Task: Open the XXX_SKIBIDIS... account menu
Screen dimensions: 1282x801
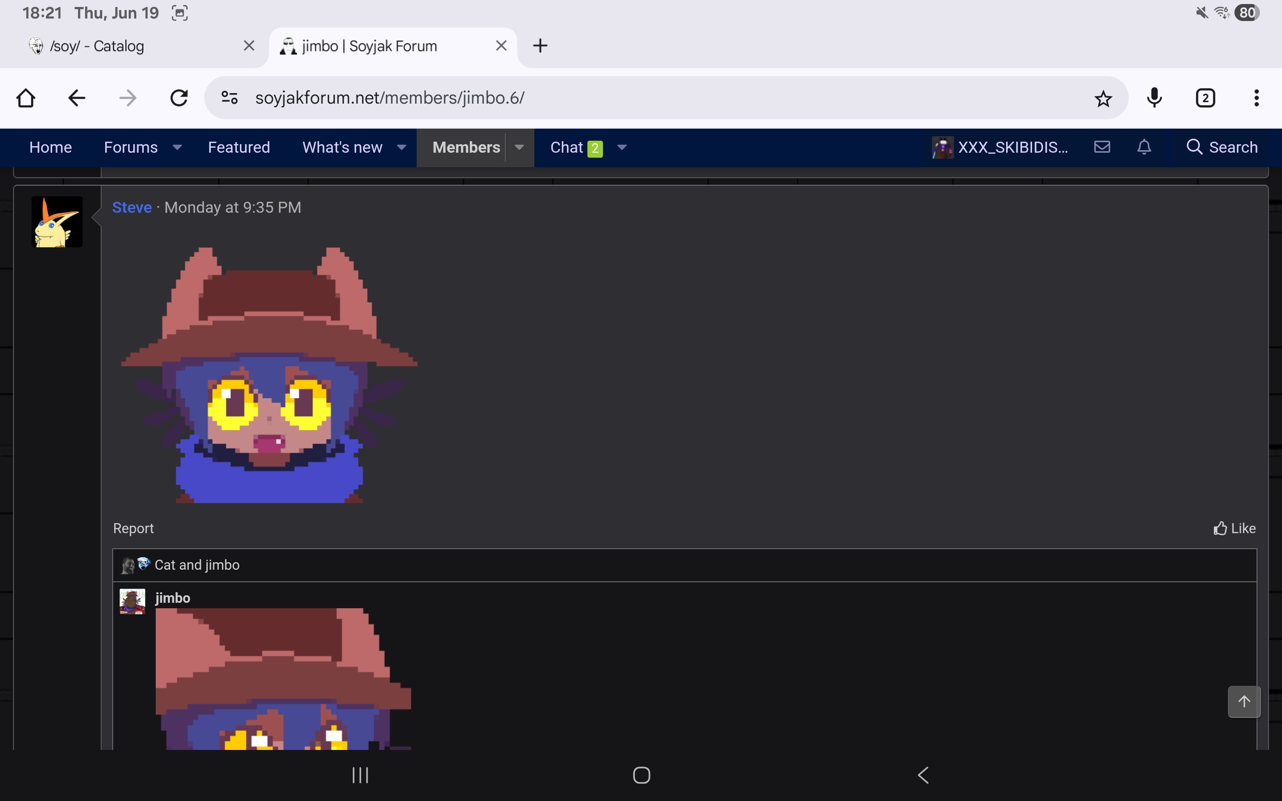Action: (x=1000, y=147)
